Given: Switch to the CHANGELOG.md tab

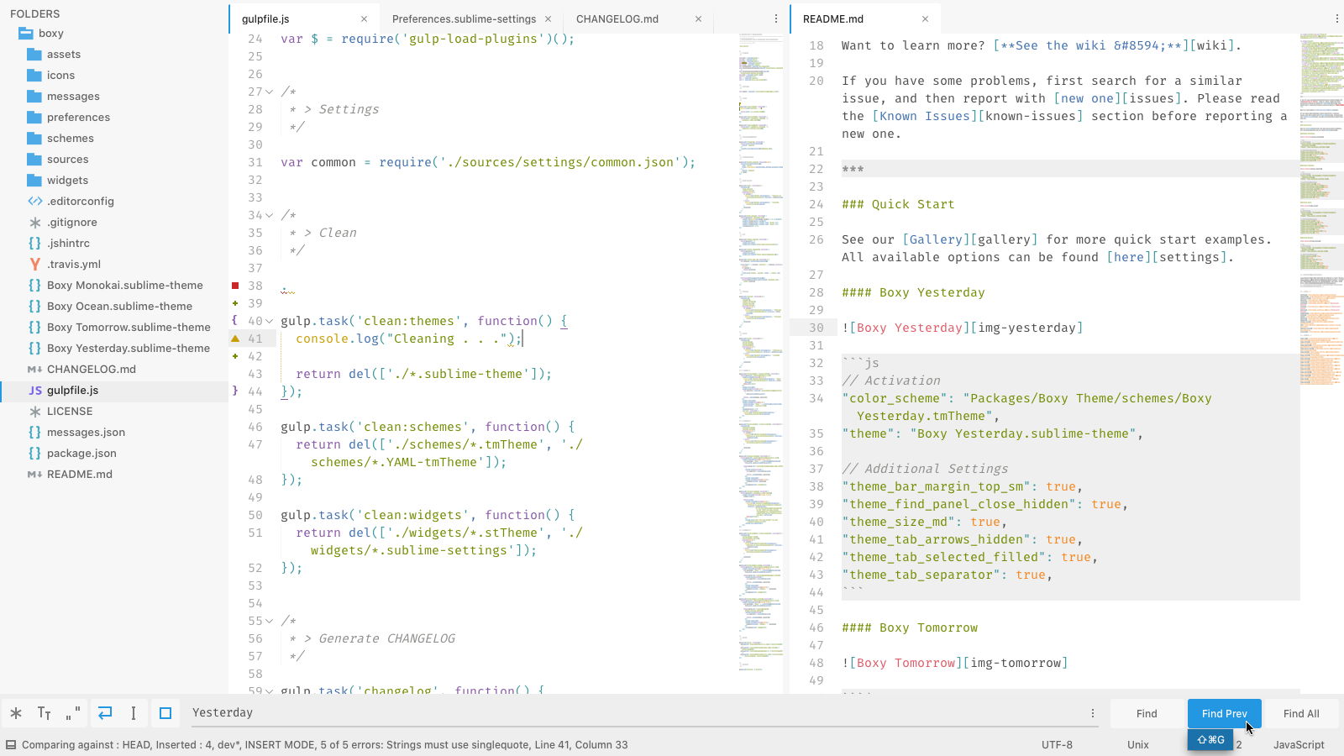Looking at the screenshot, I should [617, 18].
